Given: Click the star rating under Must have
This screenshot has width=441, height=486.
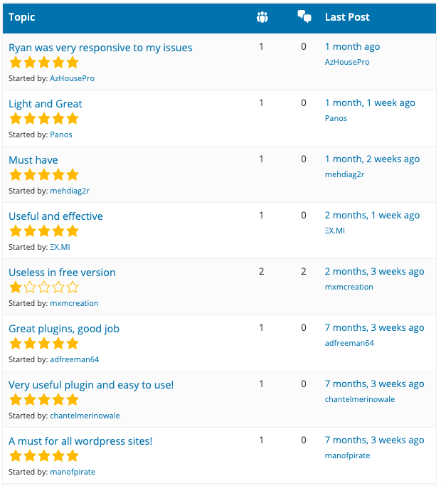Looking at the screenshot, I should 44,175.
